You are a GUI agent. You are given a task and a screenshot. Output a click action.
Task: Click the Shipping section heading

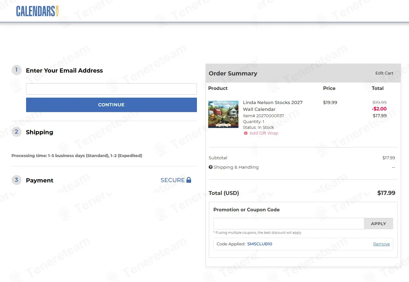[40, 132]
